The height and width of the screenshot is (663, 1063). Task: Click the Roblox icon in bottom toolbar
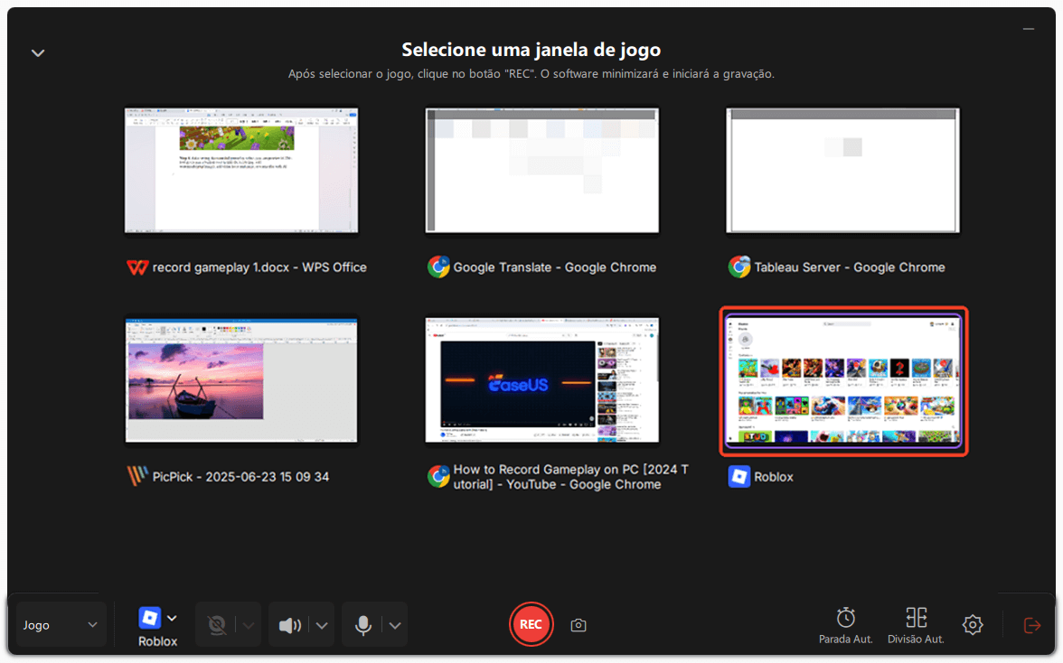click(150, 618)
